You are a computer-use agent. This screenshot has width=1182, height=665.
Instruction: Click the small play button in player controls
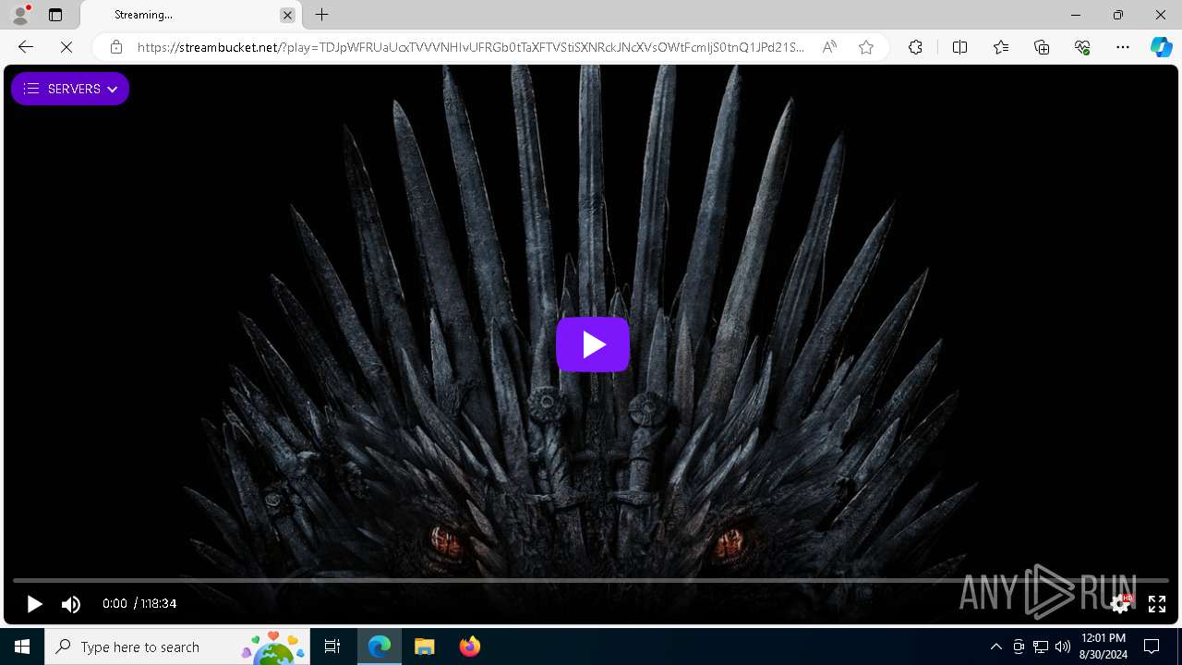pyautogui.click(x=34, y=604)
